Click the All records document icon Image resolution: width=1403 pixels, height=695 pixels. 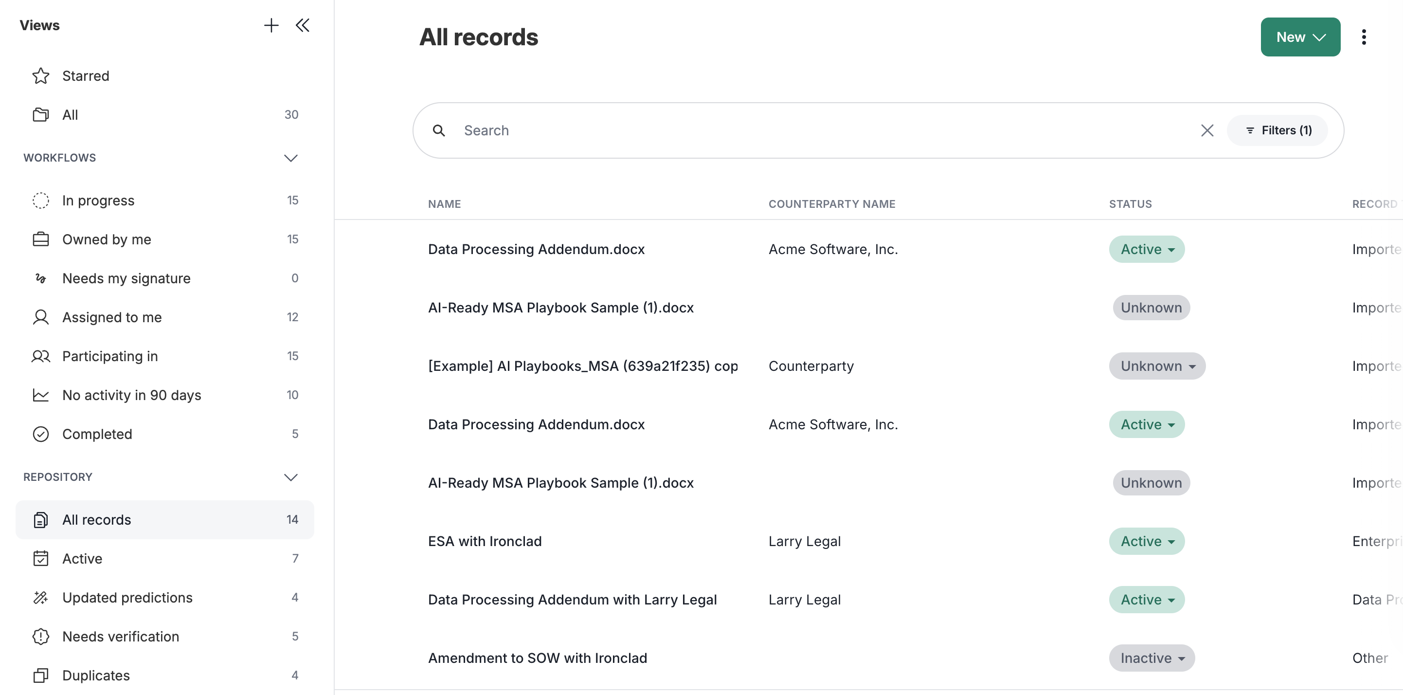pos(41,519)
